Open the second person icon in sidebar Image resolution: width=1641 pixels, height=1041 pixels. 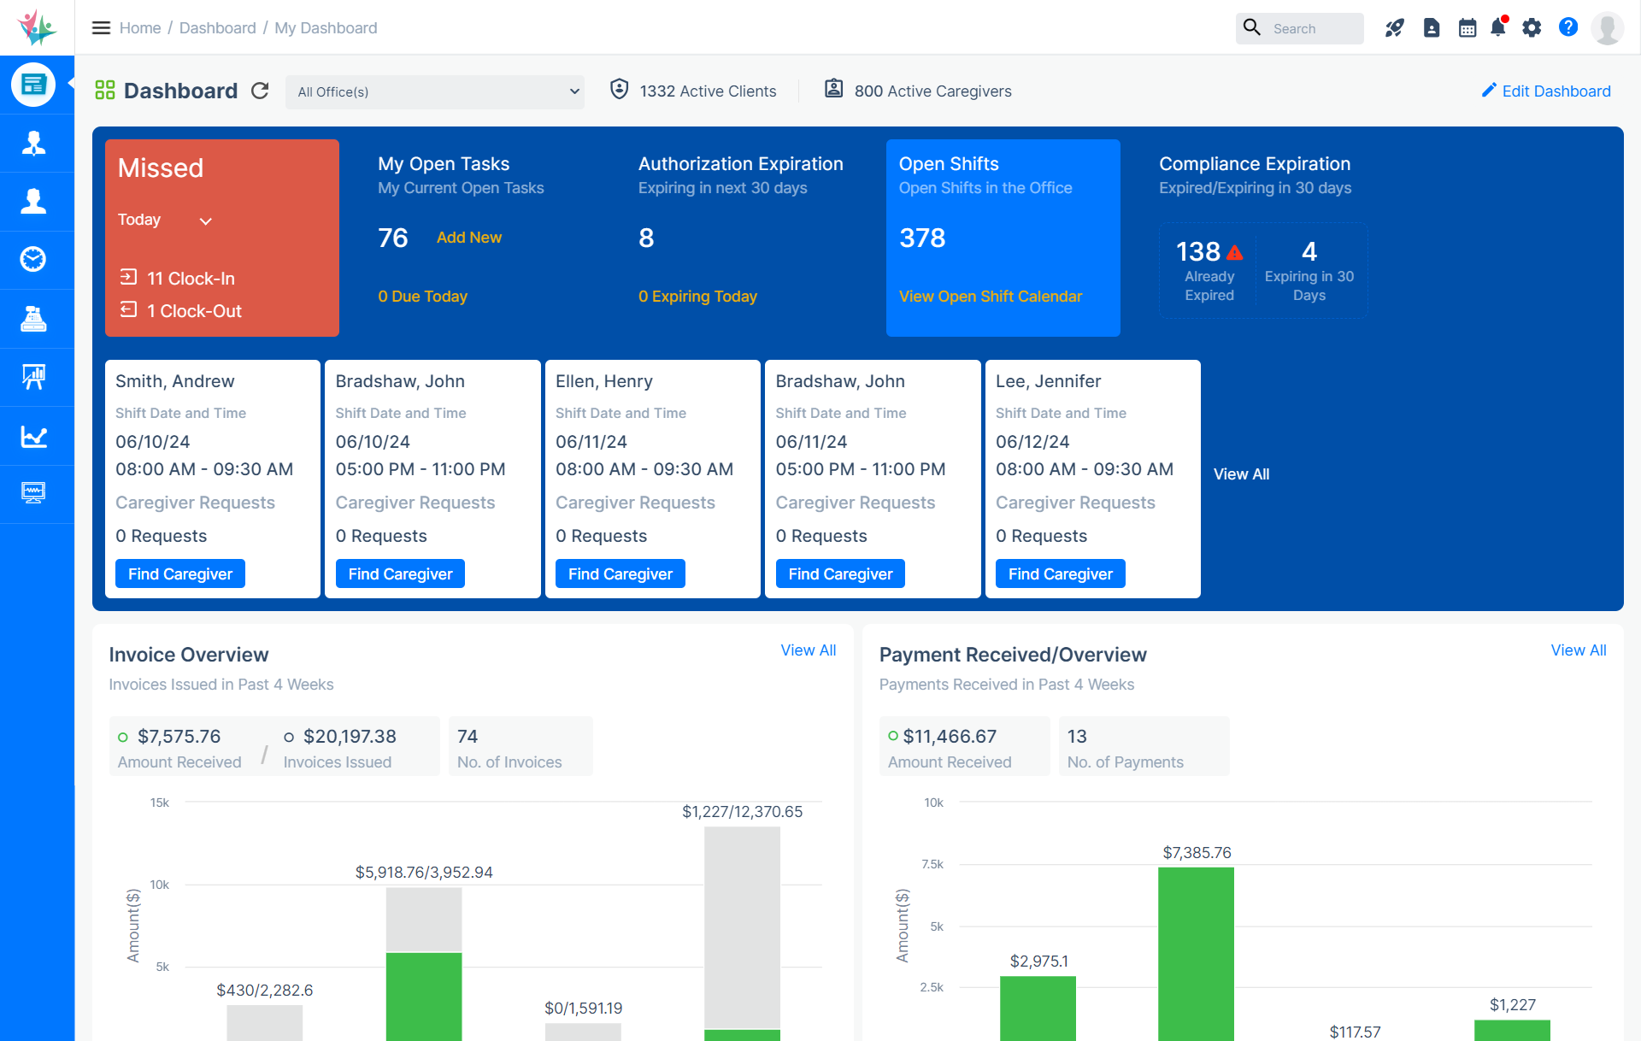point(33,144)
